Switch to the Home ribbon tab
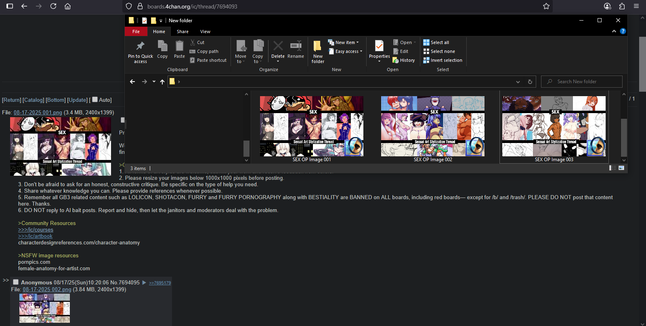The image size is (646, 326). (x=159, y=32)
